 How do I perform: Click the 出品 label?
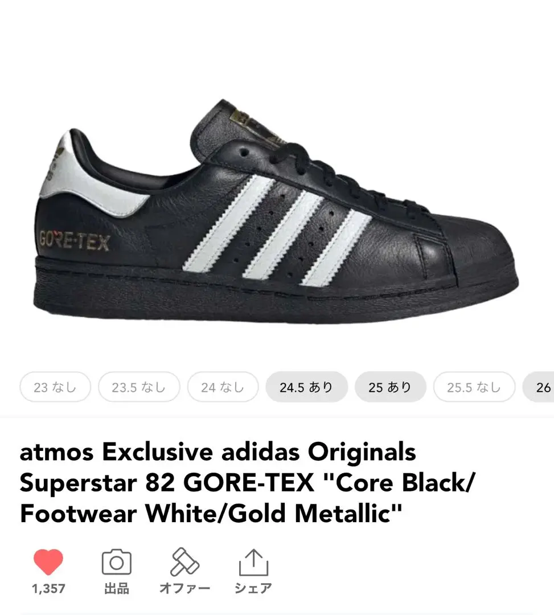pos(117,588)
